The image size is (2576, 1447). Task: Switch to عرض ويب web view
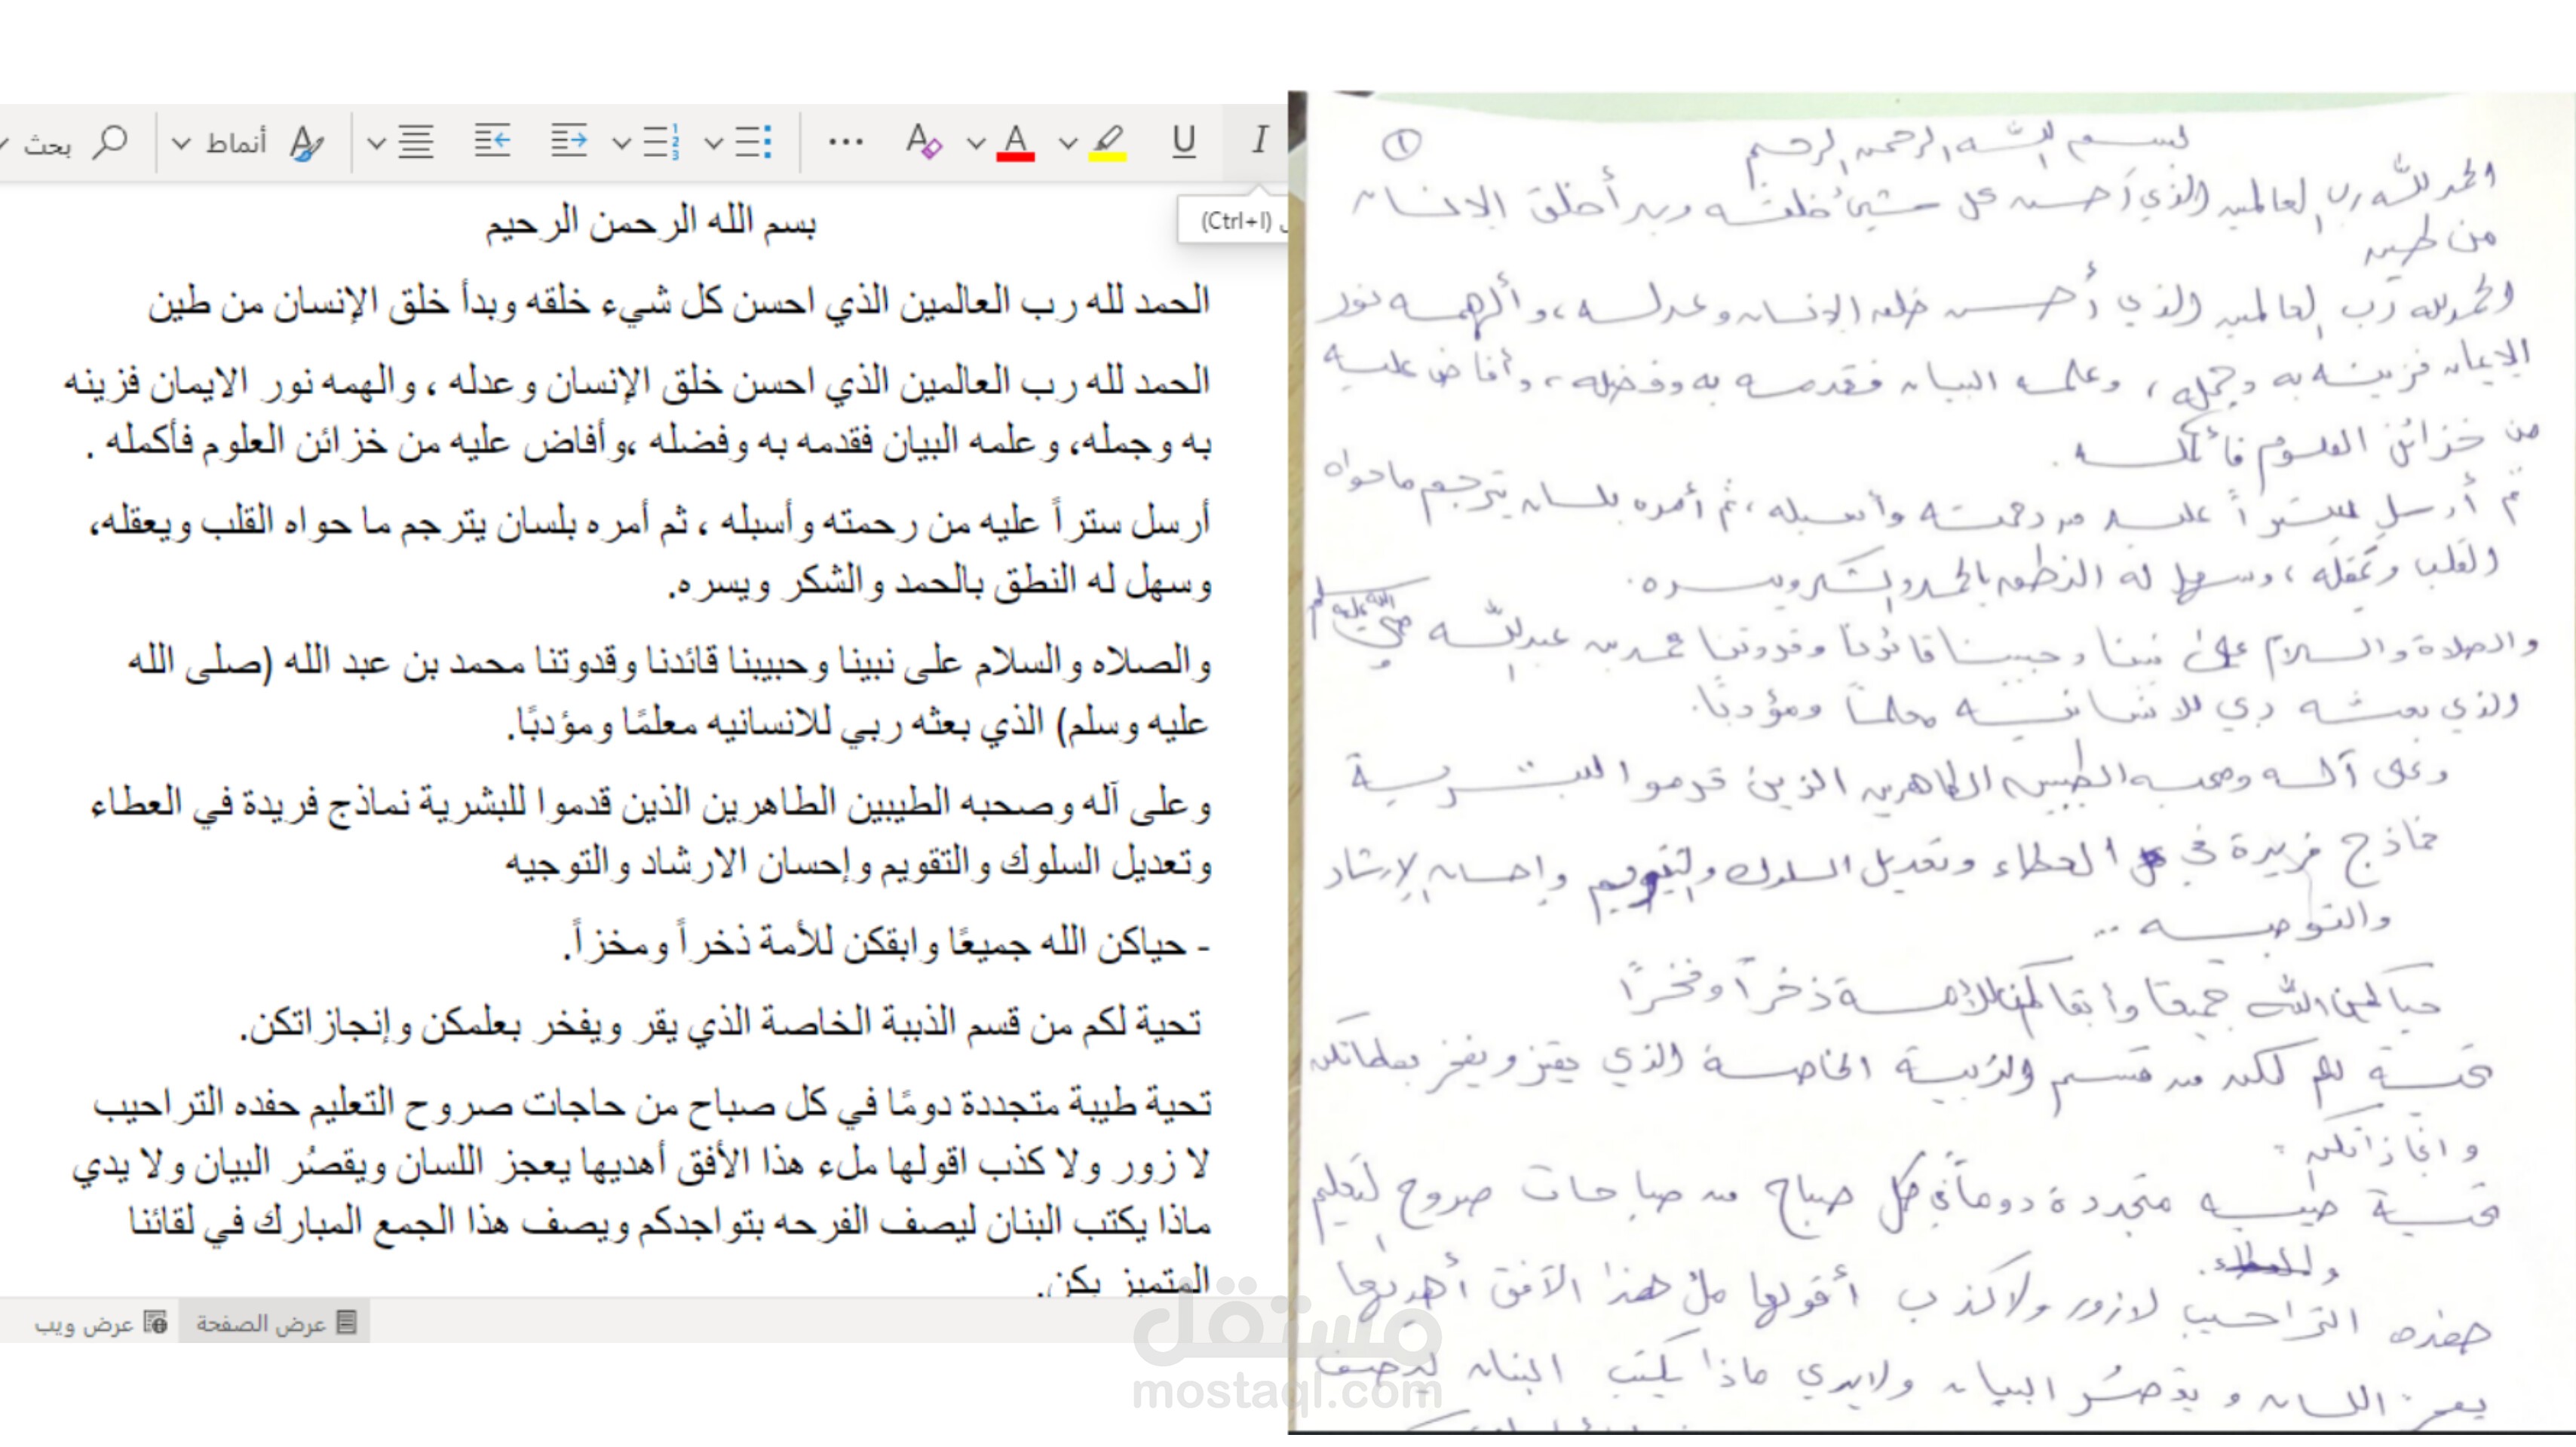[98, 1322]
